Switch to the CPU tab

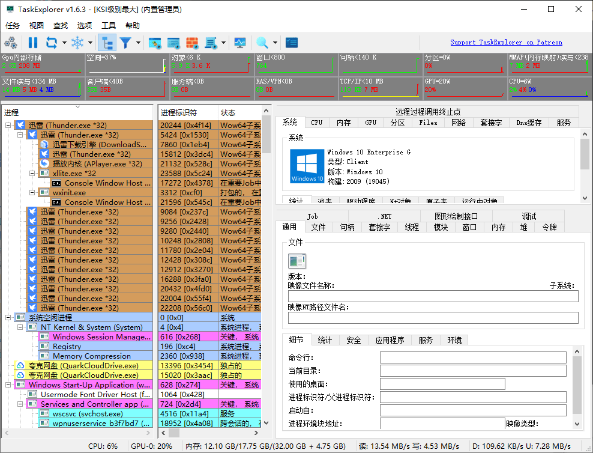pos(316,122)
